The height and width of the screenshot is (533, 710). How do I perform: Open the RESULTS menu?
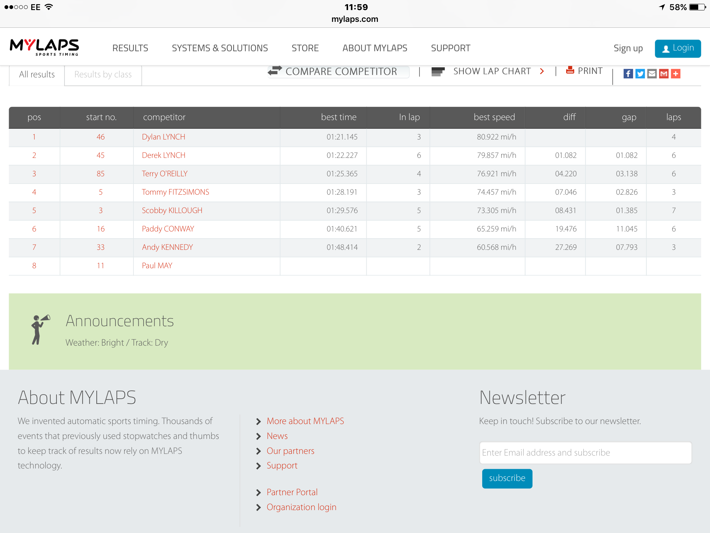[x=130, y=48]
